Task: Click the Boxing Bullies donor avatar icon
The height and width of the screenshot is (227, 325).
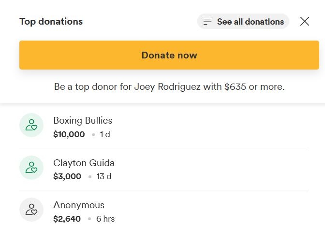Action: coord(31,125)
